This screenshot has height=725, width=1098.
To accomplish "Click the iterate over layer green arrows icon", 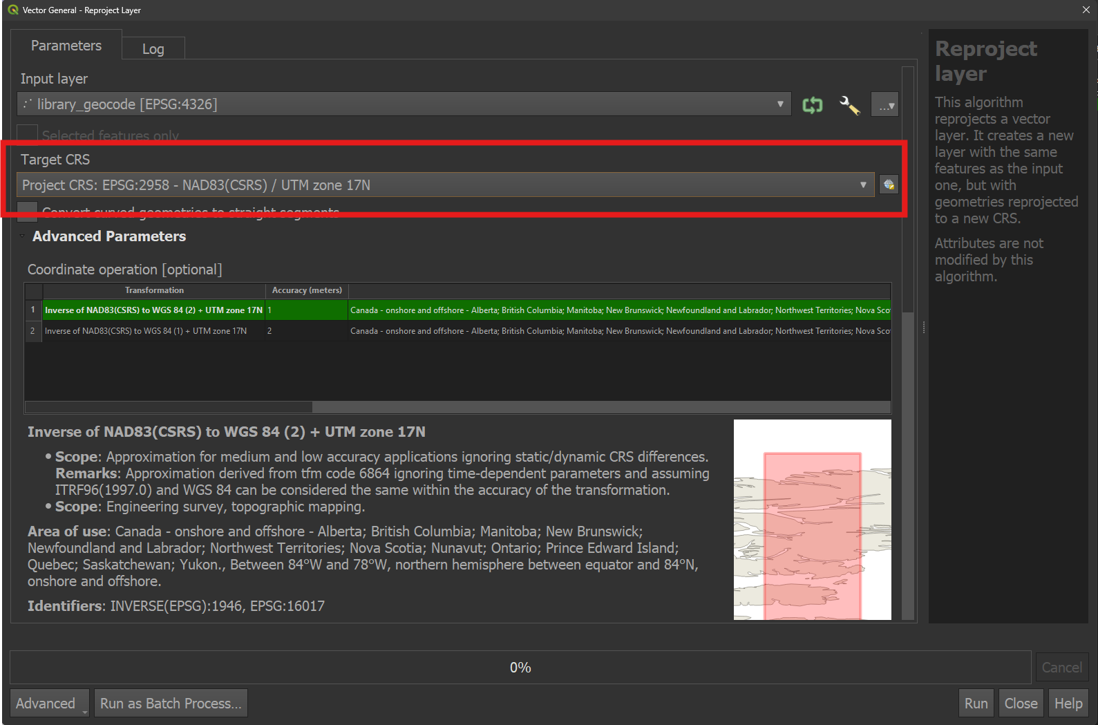I will pyautogui.click(x=813, y=105).
